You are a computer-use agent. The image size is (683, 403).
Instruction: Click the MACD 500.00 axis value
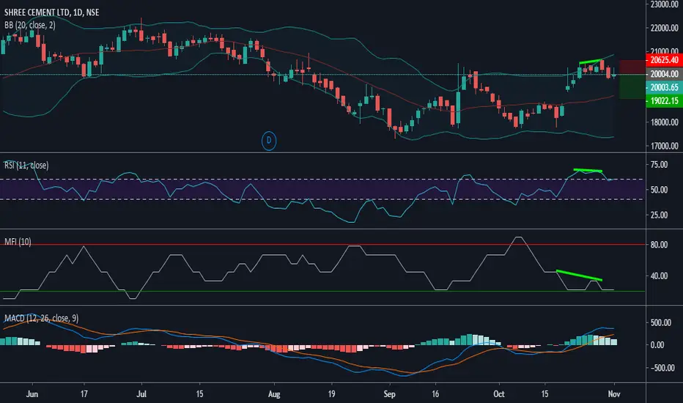[x=661, y=323]
